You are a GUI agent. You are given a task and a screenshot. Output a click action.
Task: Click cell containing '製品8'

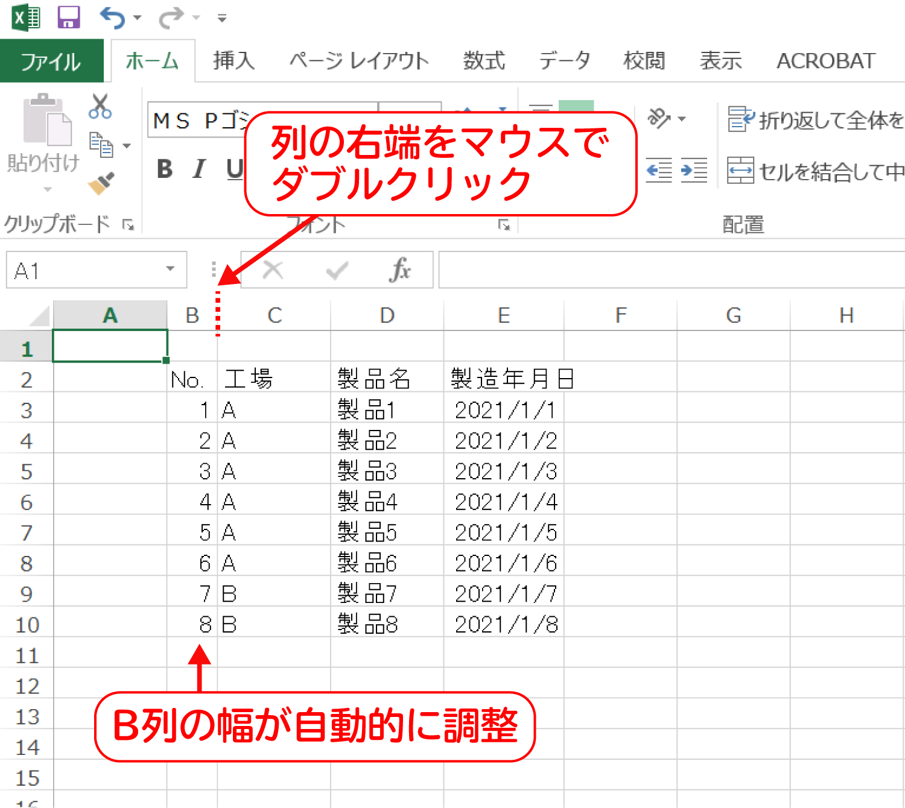(387, 623)
